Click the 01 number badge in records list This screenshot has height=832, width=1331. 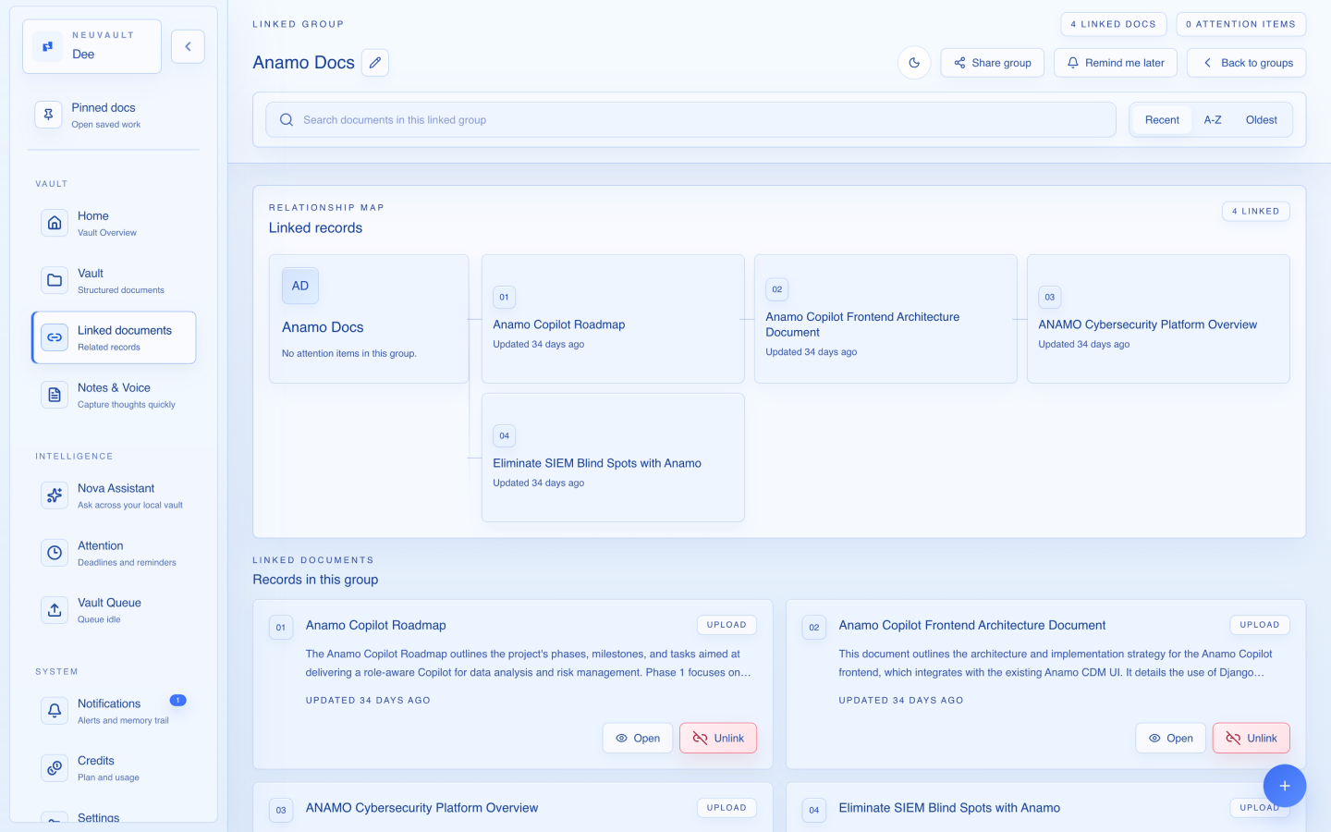281,627
